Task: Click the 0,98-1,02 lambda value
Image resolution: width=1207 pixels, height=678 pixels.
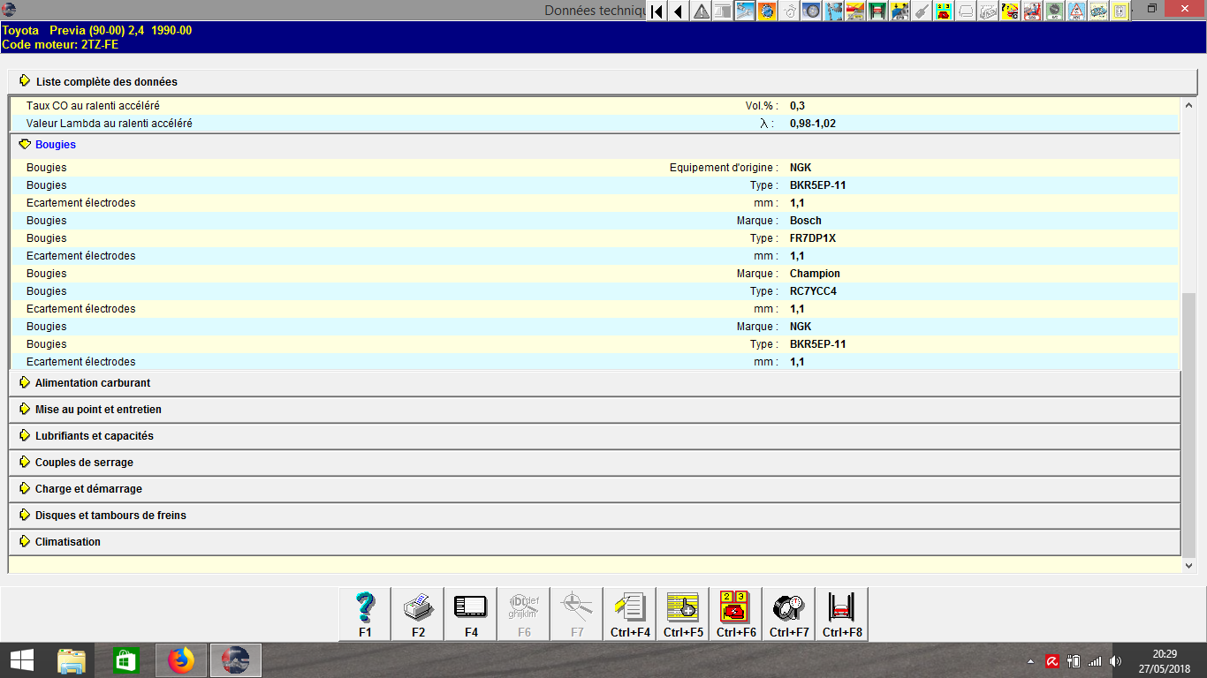Action: pyautogui.click(x=813, y=124)
